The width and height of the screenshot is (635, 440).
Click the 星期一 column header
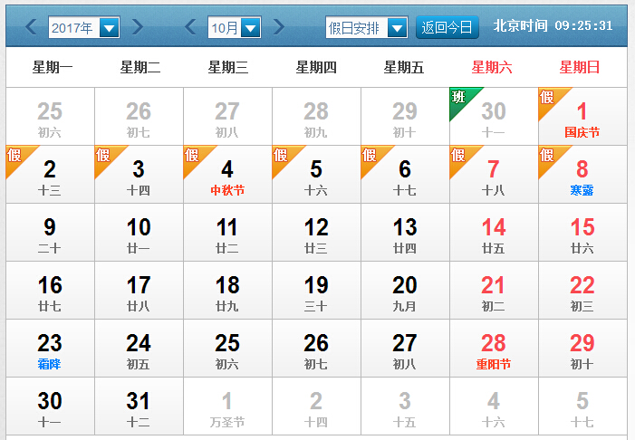(x=53, y=67)
